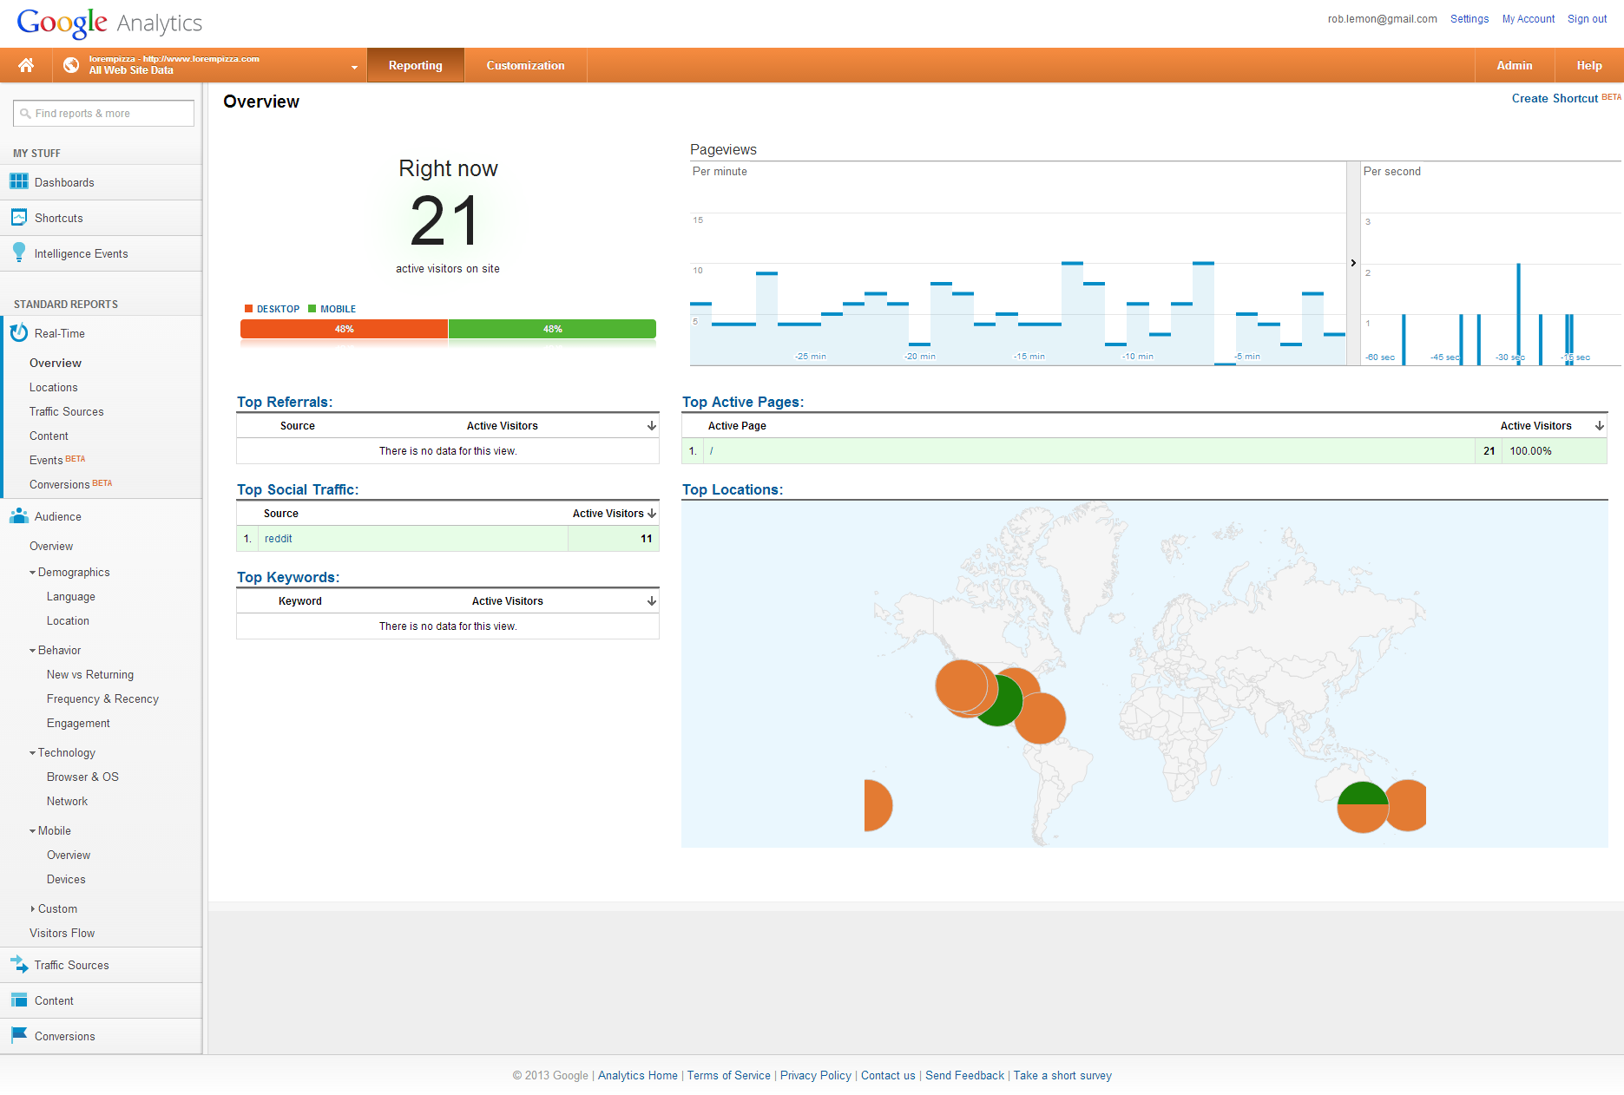Click the Content section icon
Viewport: 1624px width, 1095px height.
coord(19,1000)
